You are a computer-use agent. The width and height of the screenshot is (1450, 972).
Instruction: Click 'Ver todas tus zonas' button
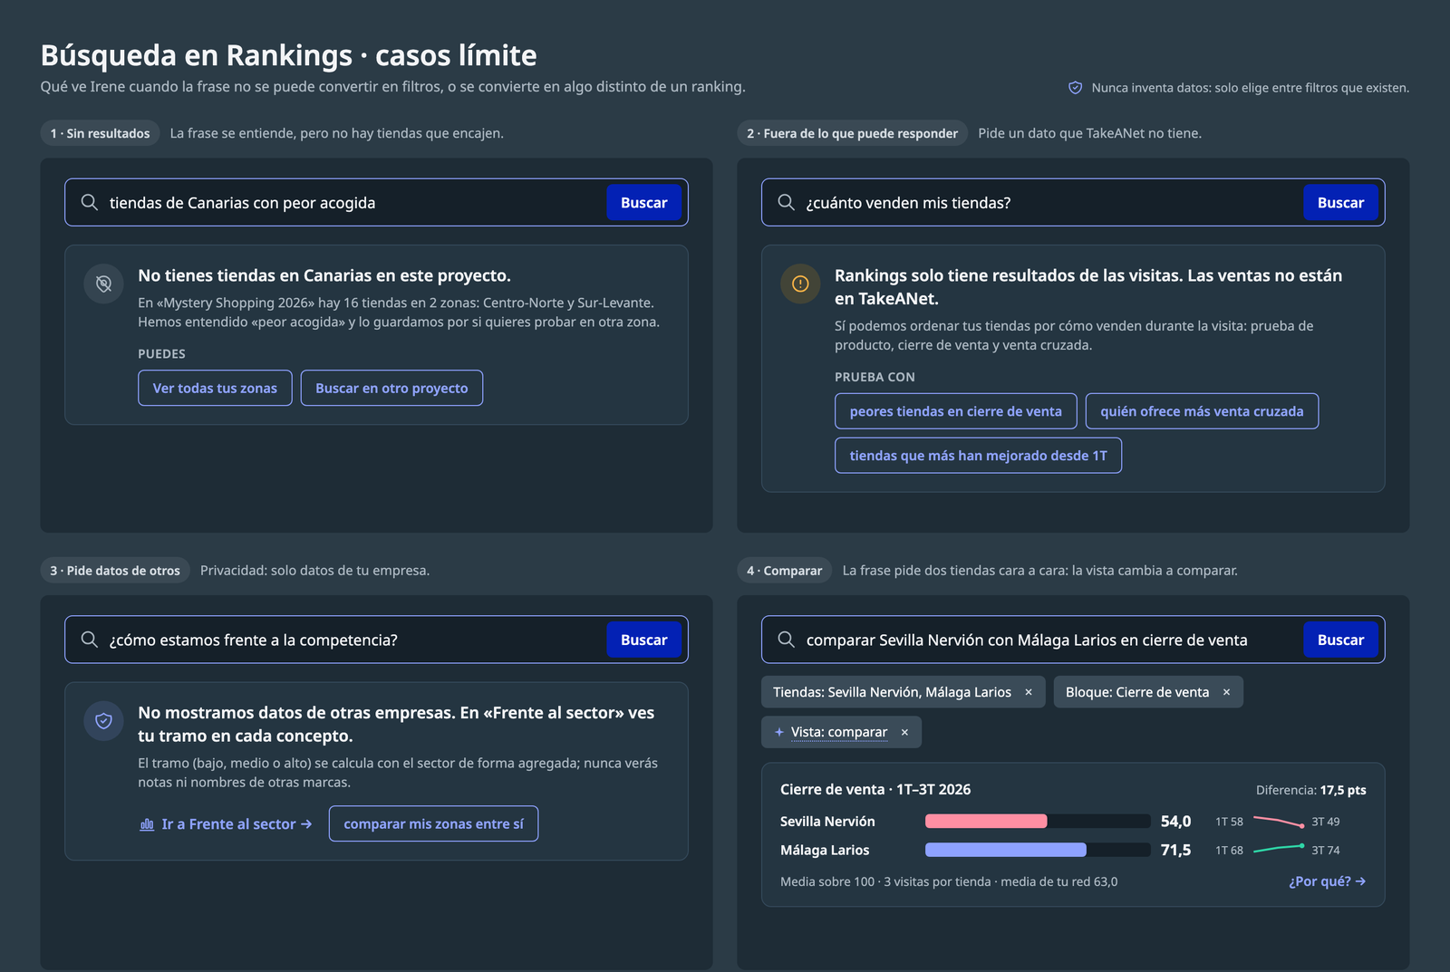click(x=215, y=388)
